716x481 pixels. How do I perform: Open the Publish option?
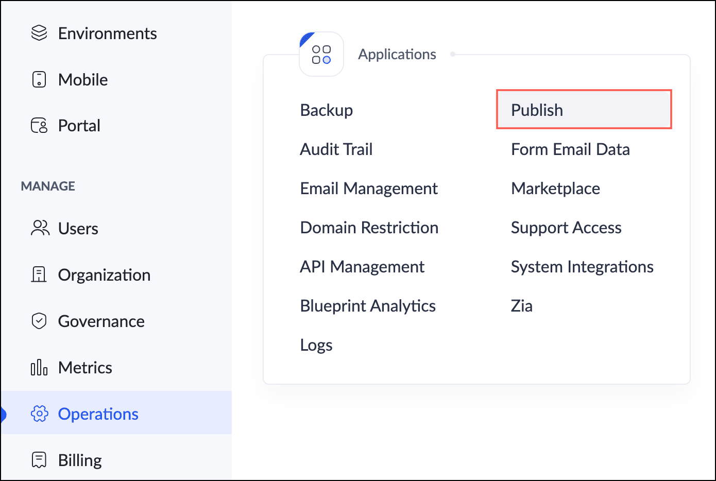tap(537, 110)
